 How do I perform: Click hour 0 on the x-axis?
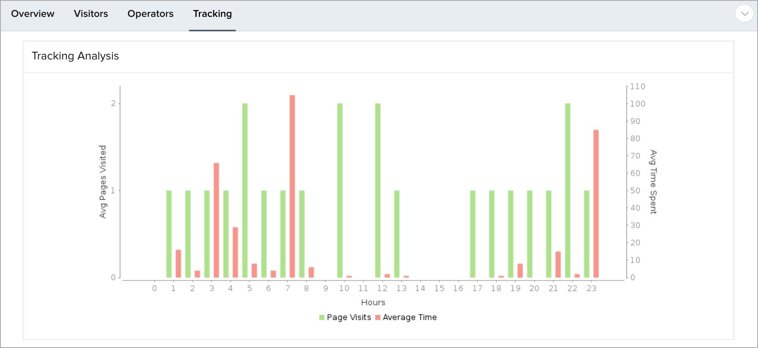154,288
